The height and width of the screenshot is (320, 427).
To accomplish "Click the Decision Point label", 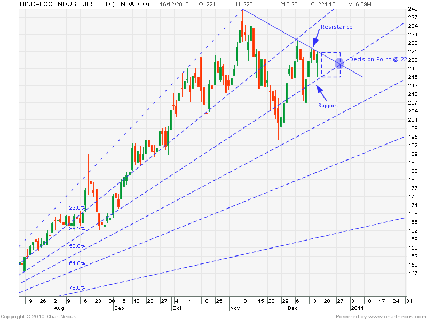I will click(378, 59).
